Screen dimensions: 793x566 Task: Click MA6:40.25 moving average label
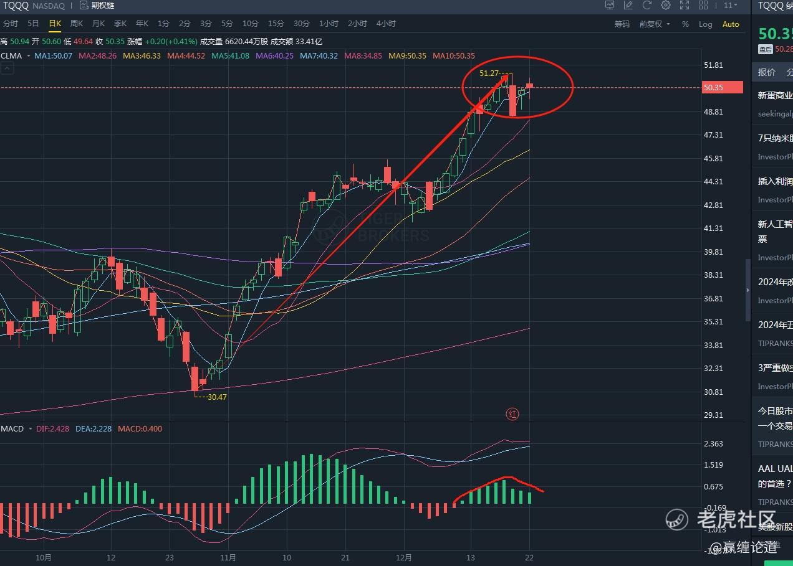click(x=274, y=56)
